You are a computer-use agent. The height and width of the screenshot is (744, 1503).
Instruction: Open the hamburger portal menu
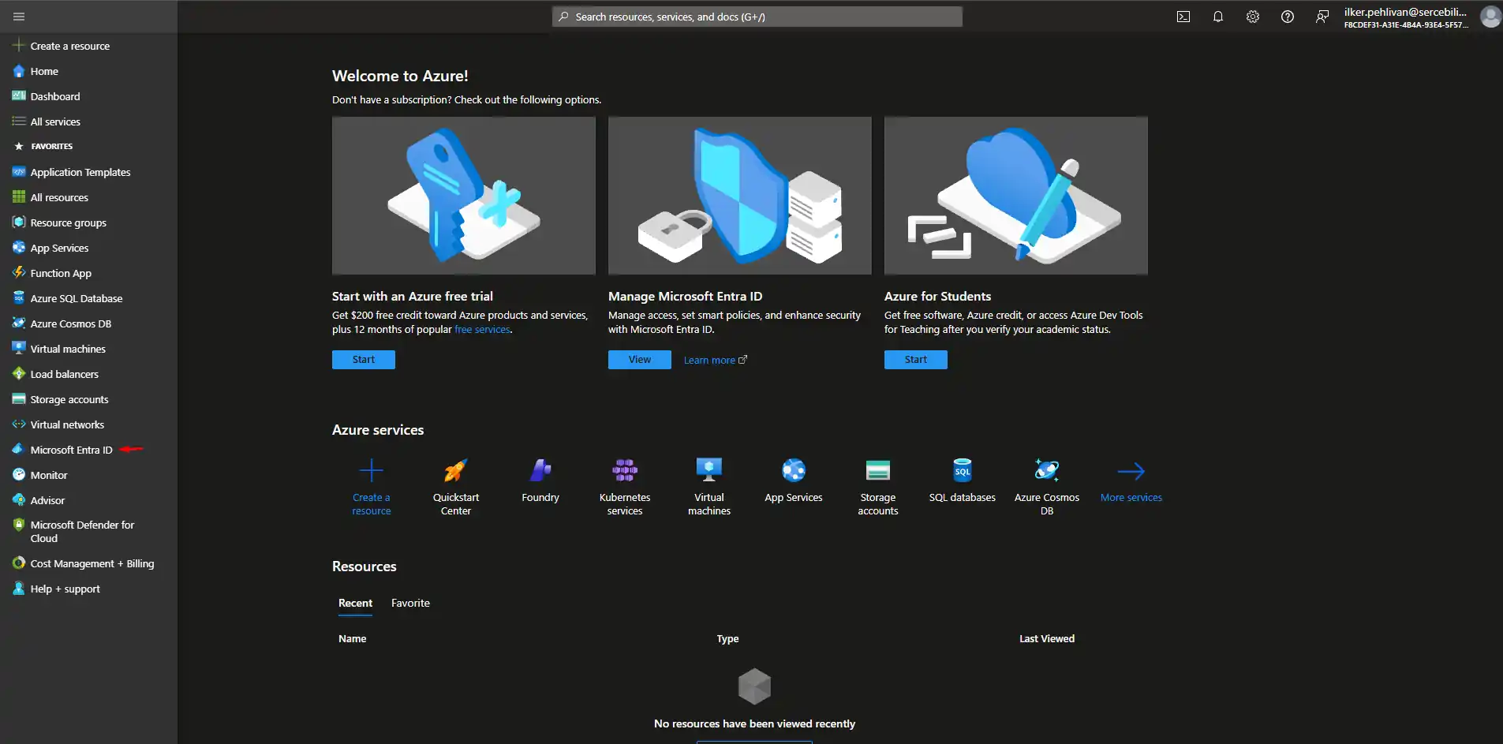[19, 17]
